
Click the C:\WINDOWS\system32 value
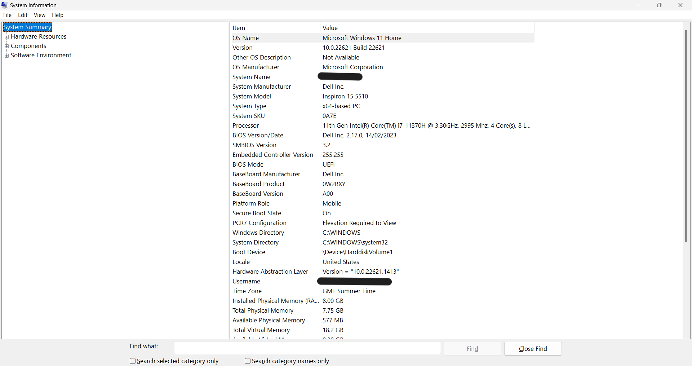coord(355,242)
